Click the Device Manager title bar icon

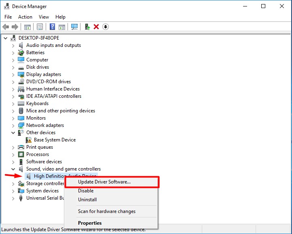(7, 6)
